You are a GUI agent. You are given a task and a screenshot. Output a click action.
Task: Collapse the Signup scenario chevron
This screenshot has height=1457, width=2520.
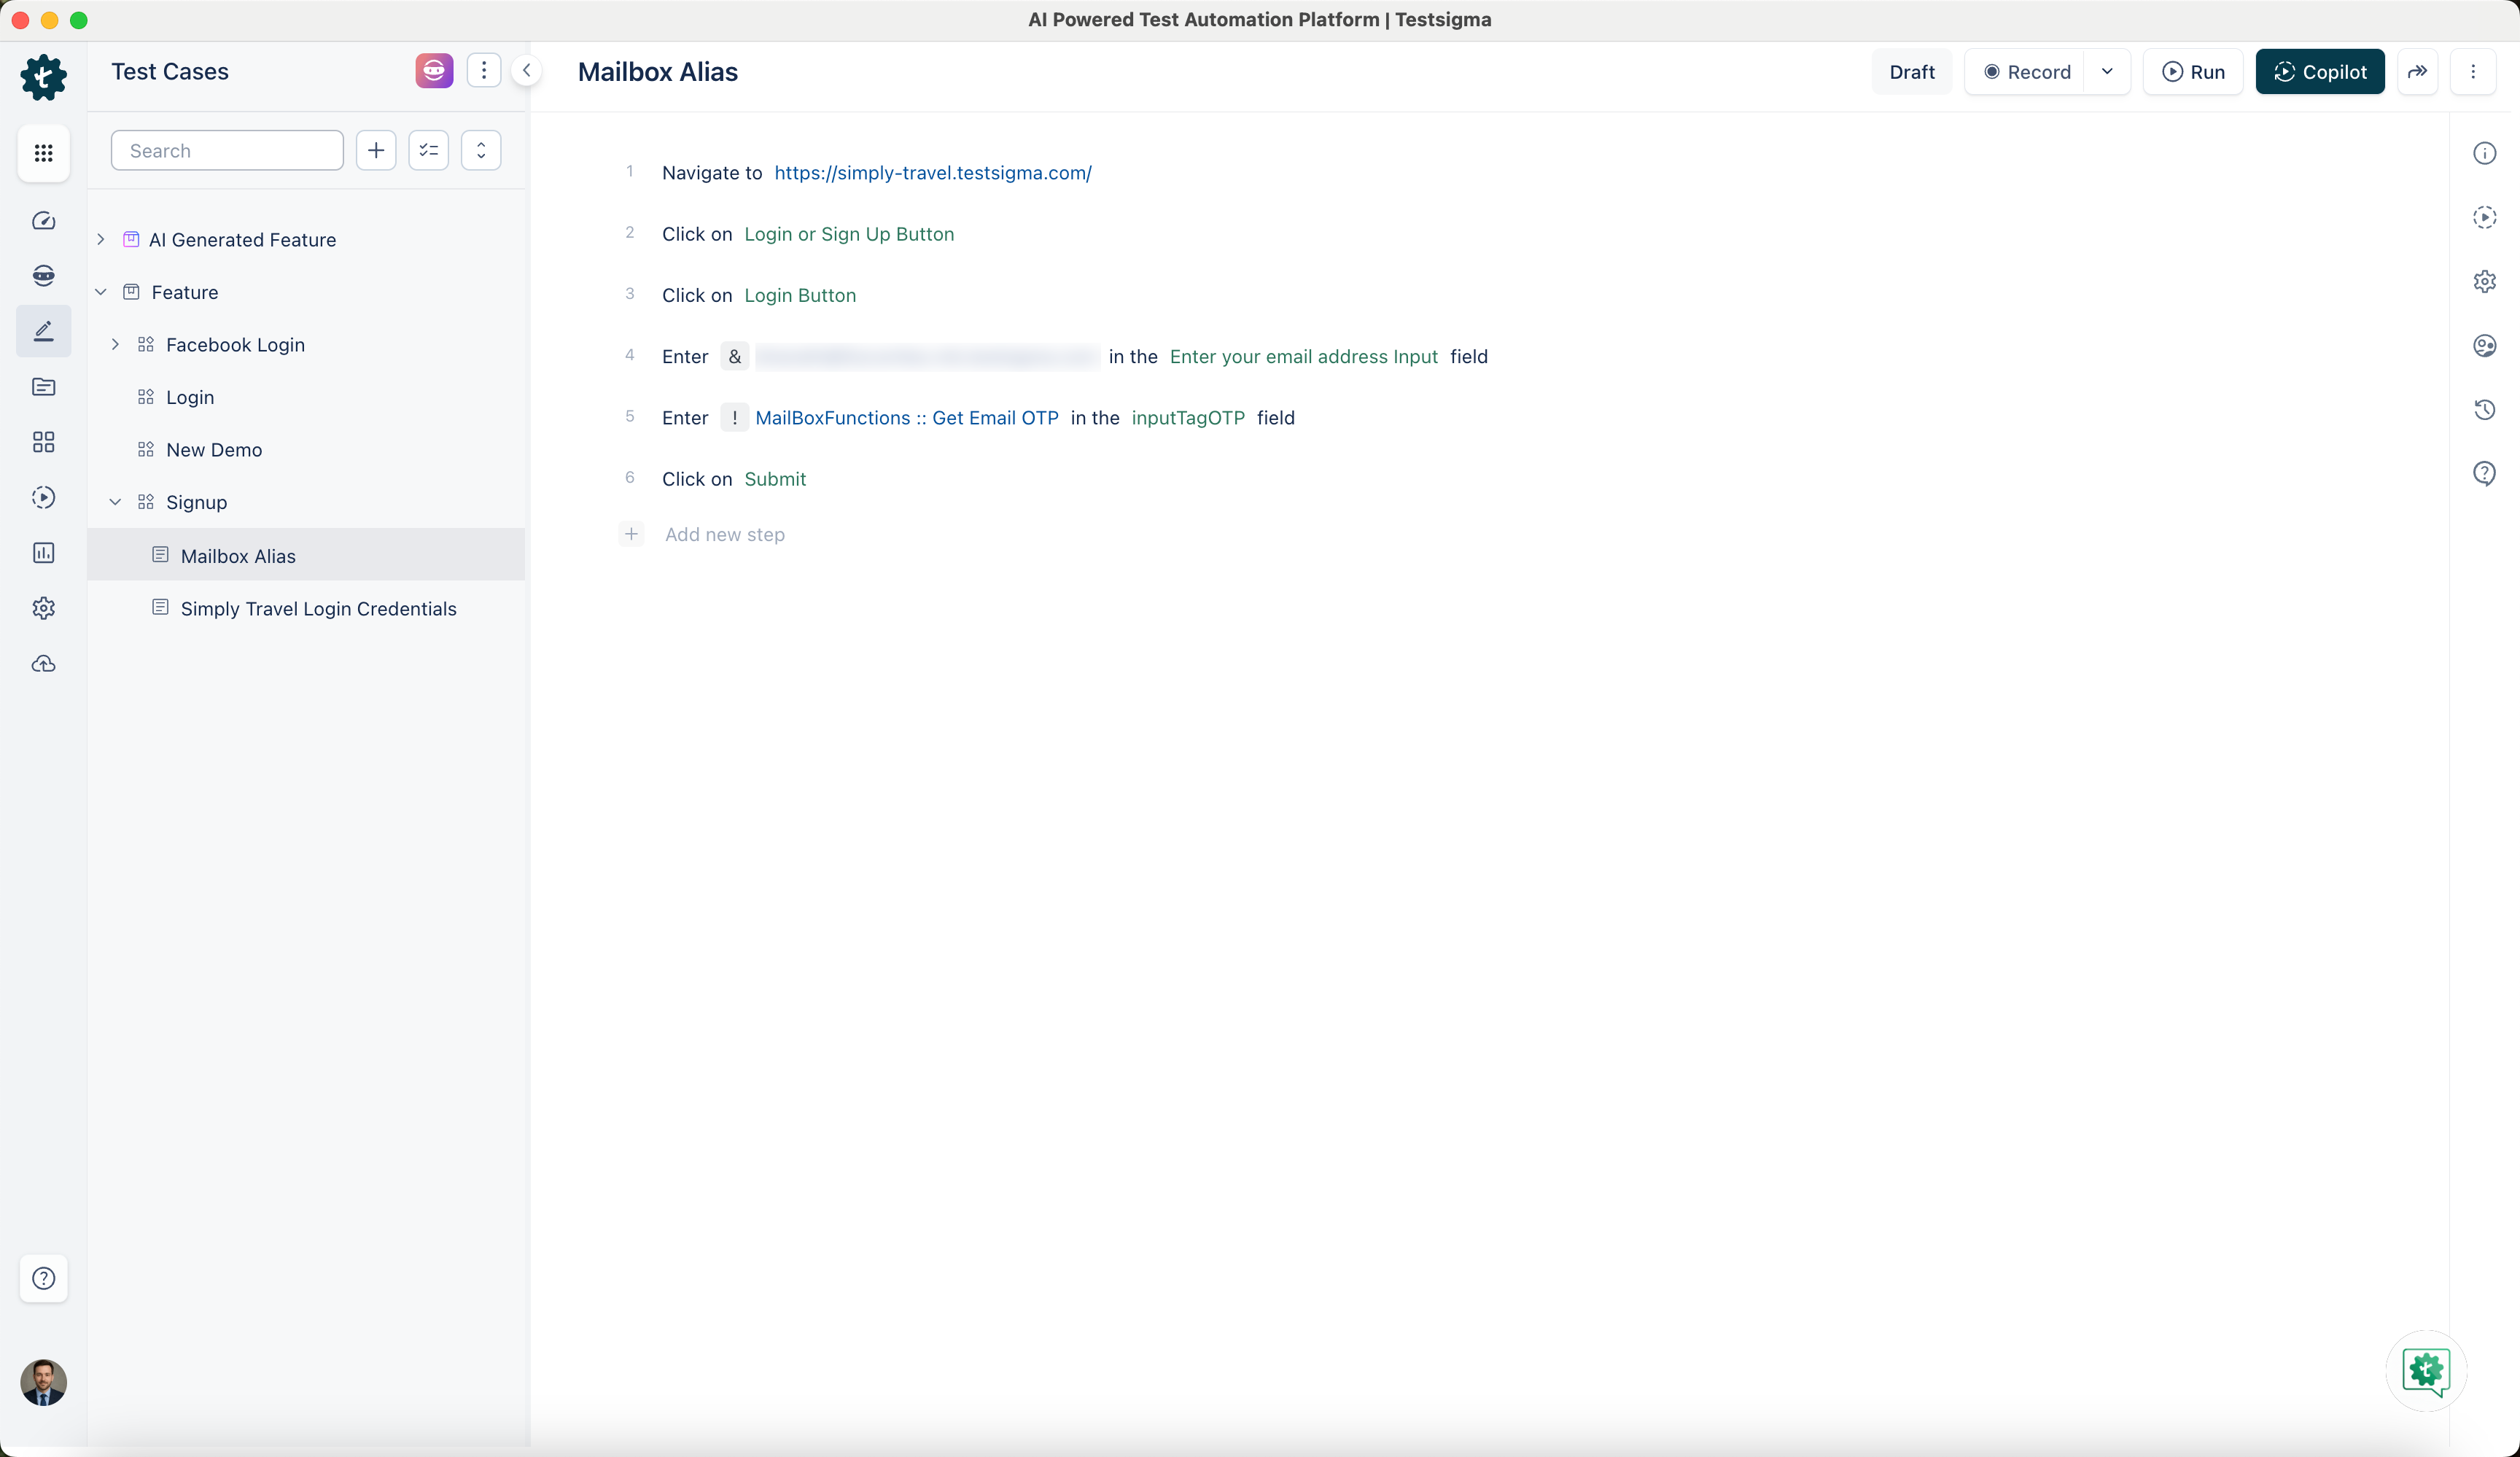click(x=116, y=502)
